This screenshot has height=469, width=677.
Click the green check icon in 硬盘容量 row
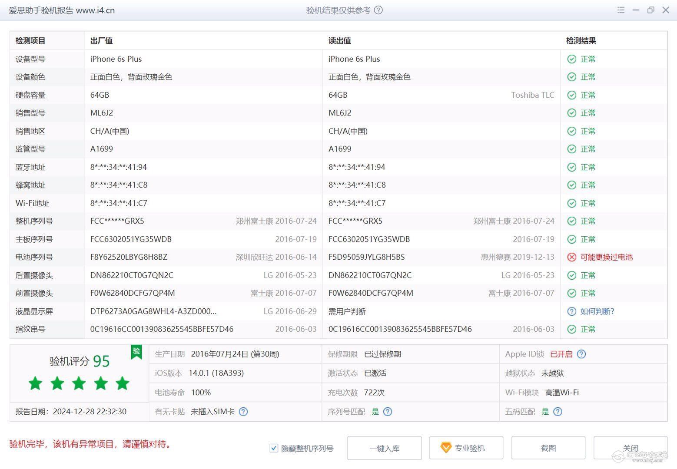572,95
